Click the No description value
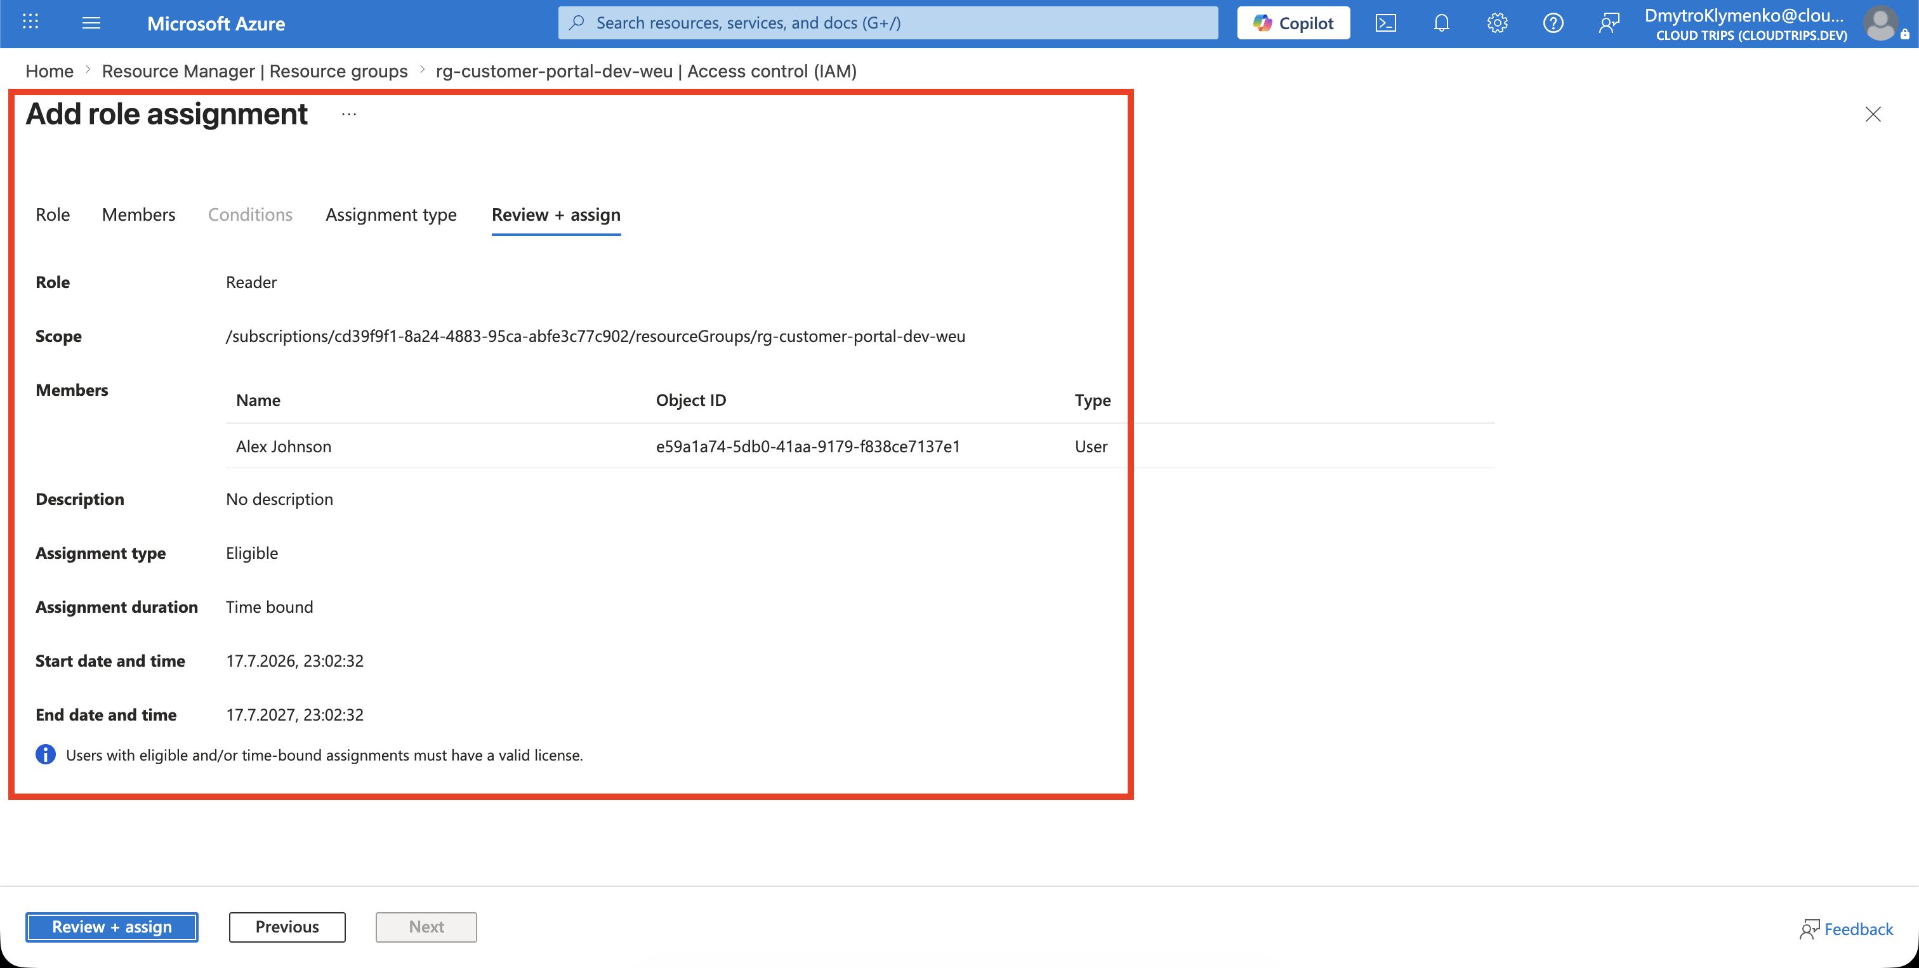The width and height of the screenshot is (1919, 968). (279, 499)
